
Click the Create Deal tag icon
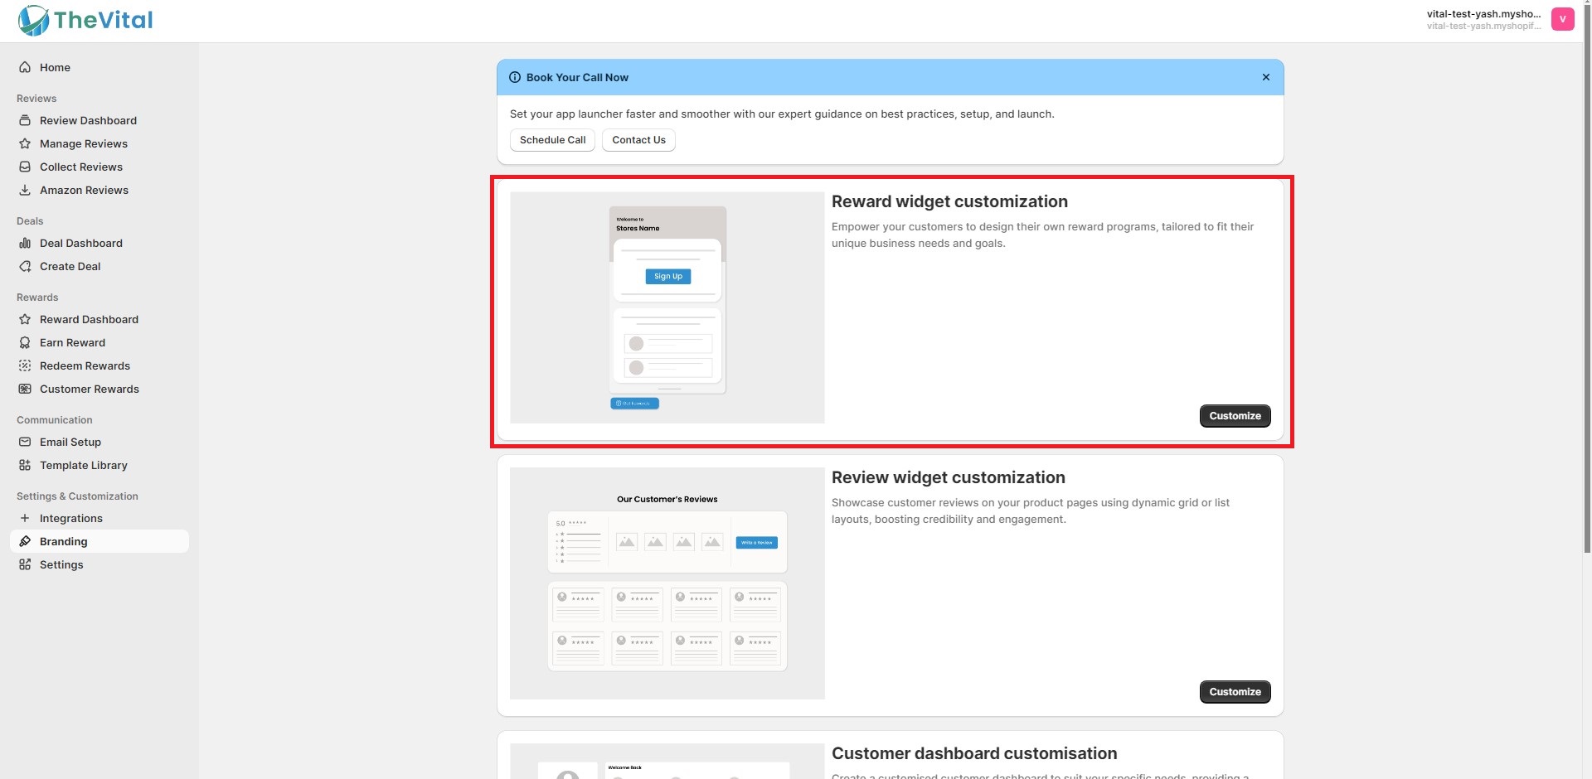tap(25, 266)
